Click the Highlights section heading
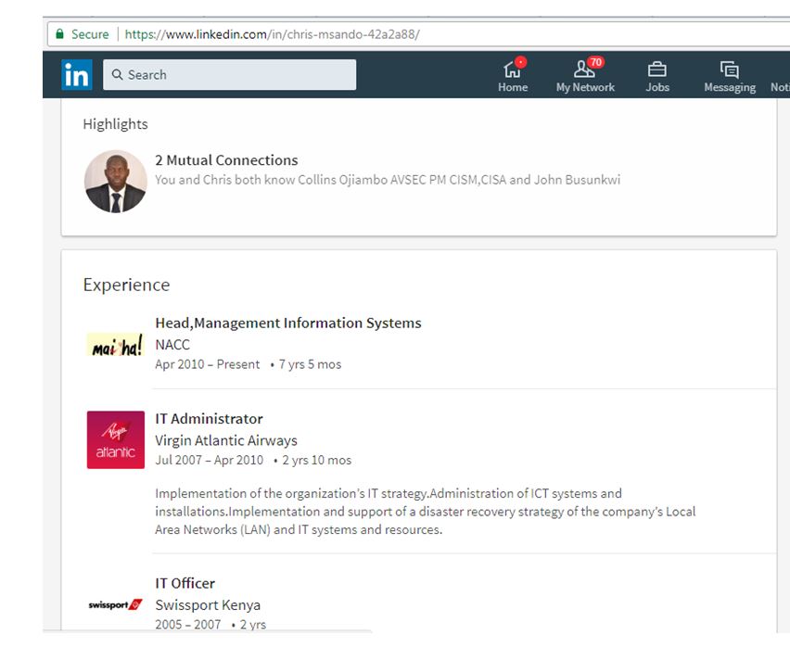The image size is (790, 647). [x=115, y=124]
